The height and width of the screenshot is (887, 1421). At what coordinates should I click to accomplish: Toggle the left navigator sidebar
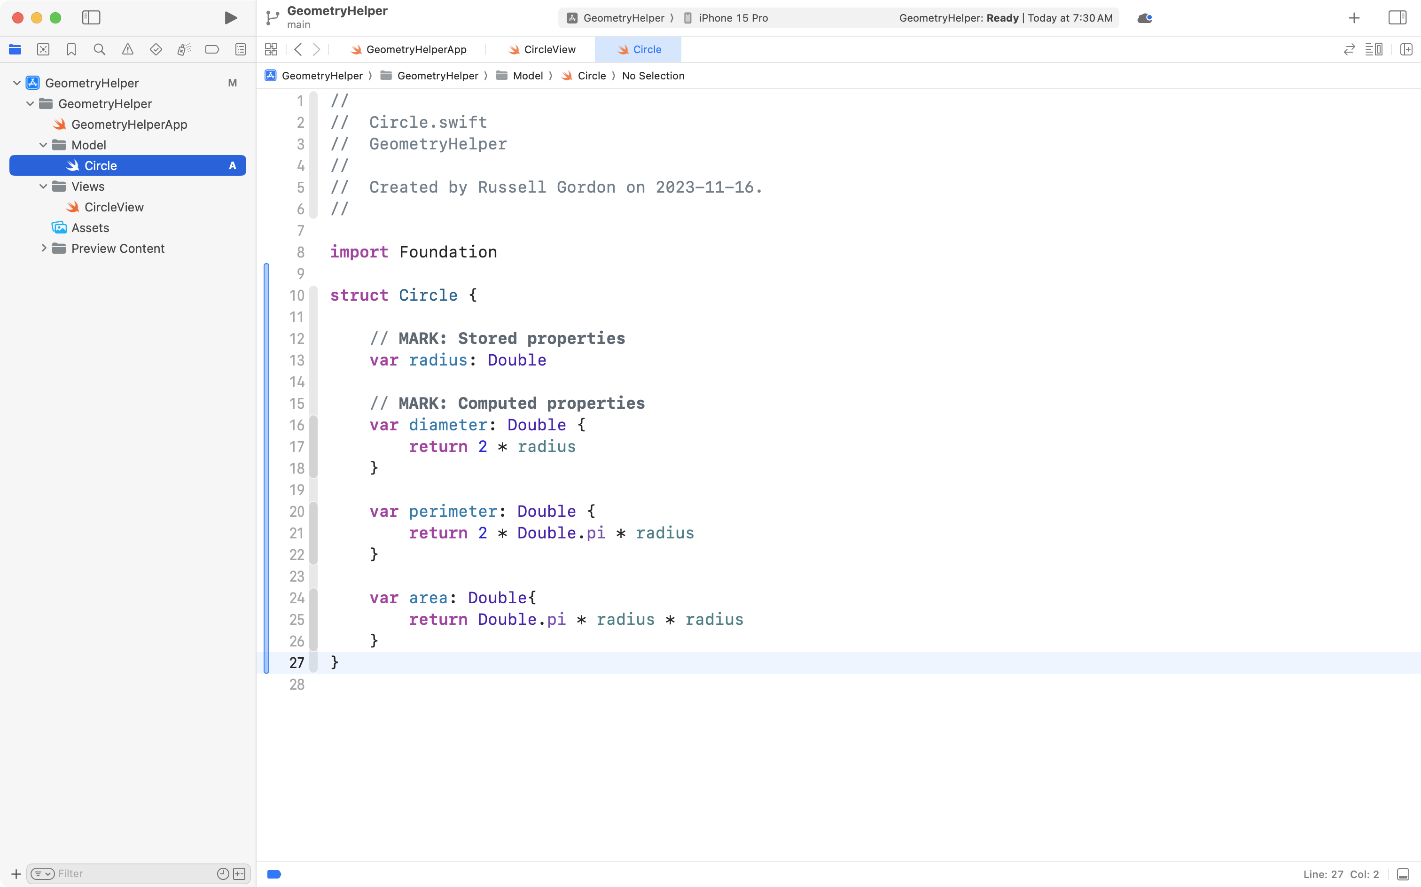pos(92,17)
